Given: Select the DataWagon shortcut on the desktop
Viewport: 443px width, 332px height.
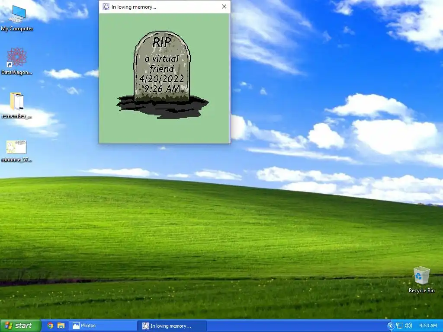Looking at the screenshot, I should pyautogui.click(x=17, y=61).
